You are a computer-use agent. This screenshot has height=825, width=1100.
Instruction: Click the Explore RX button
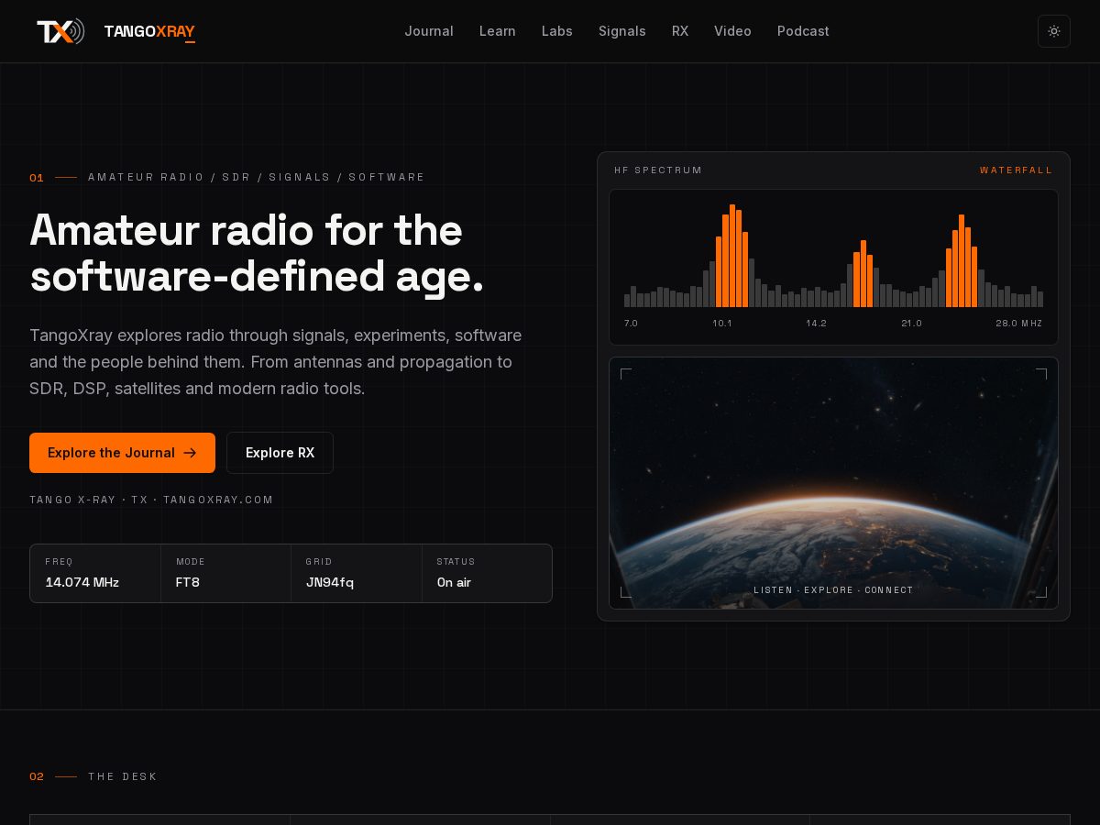[x=280, y=453]
